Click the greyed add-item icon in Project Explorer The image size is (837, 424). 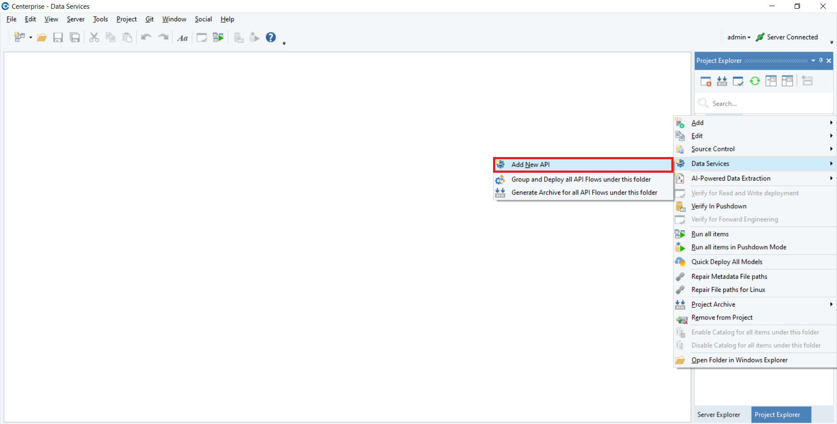807,81
